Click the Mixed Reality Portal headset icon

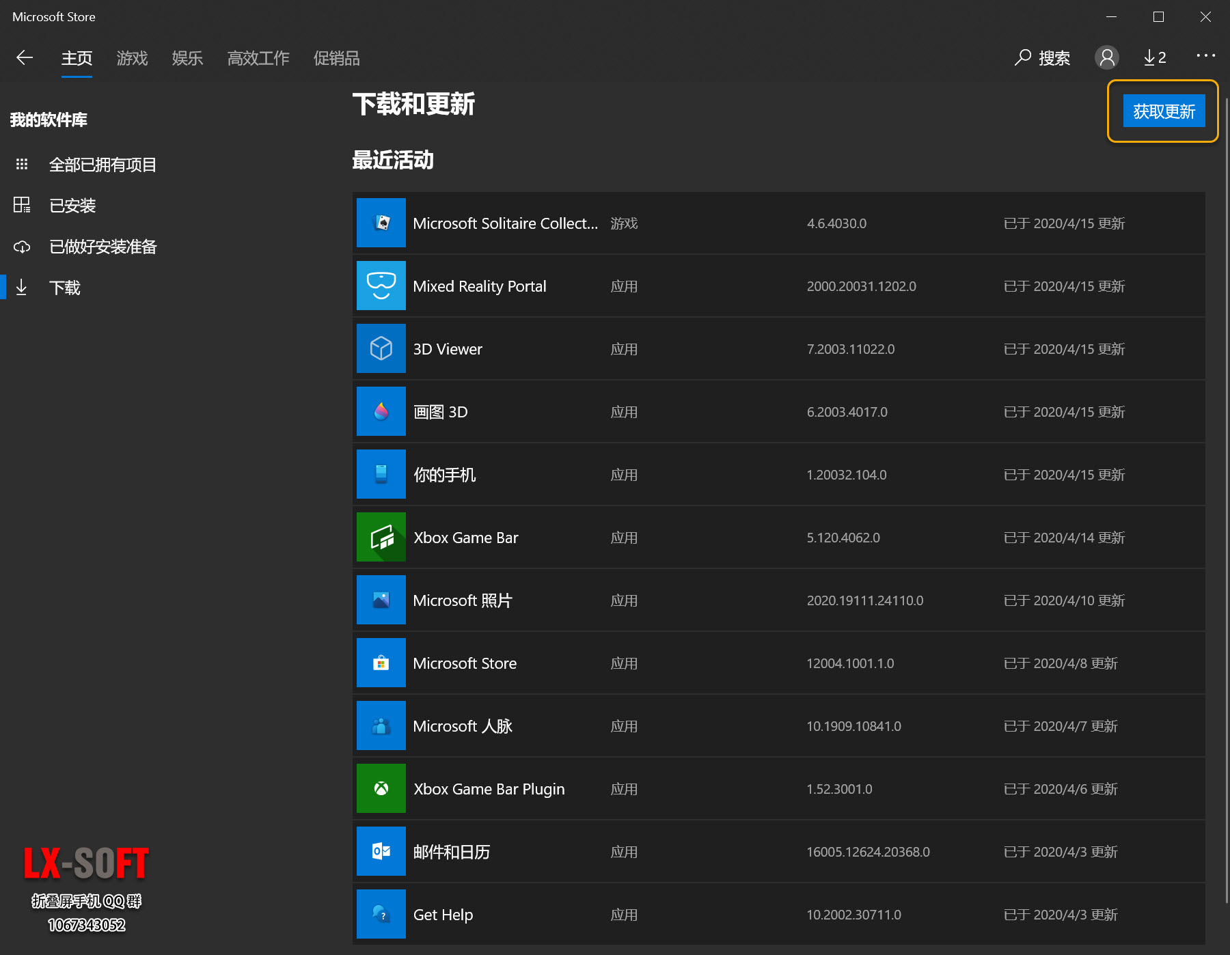coord(381,286)
